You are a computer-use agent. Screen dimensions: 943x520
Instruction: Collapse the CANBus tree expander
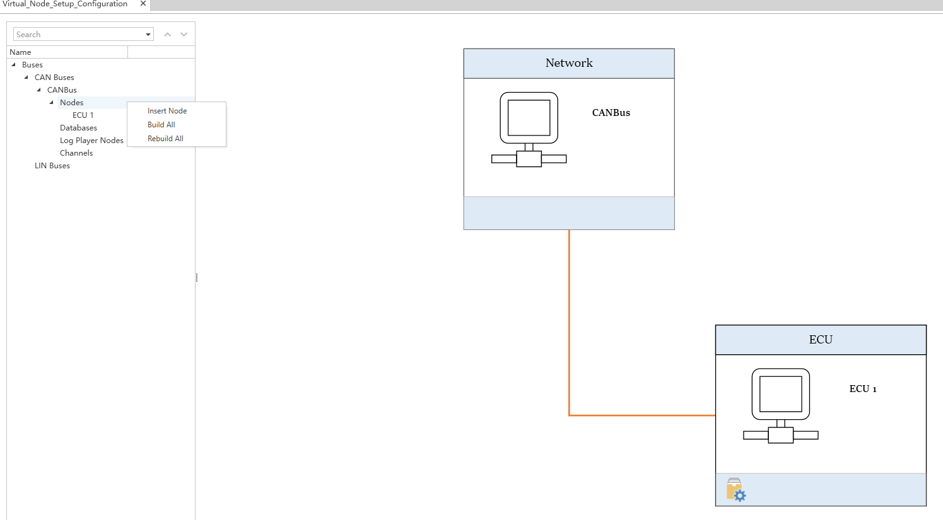[39, 90]
